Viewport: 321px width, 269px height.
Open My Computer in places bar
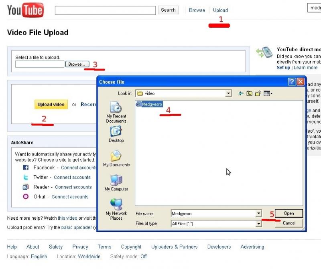click(x=116, y=183)
